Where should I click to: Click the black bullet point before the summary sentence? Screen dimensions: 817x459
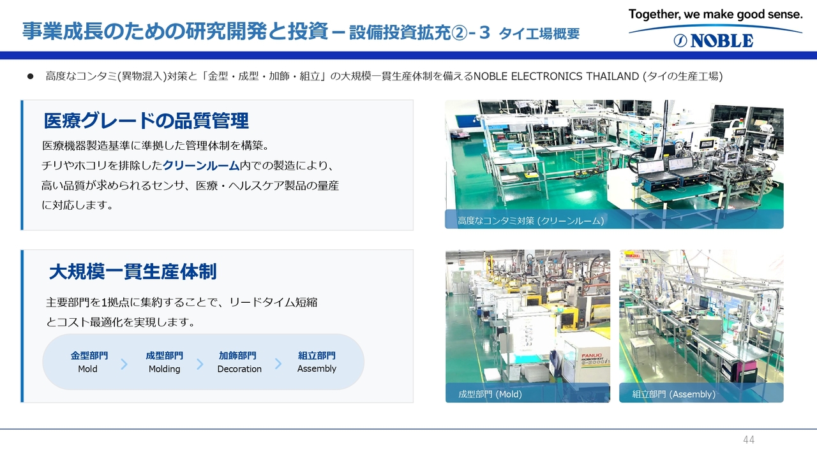(29, 76)
